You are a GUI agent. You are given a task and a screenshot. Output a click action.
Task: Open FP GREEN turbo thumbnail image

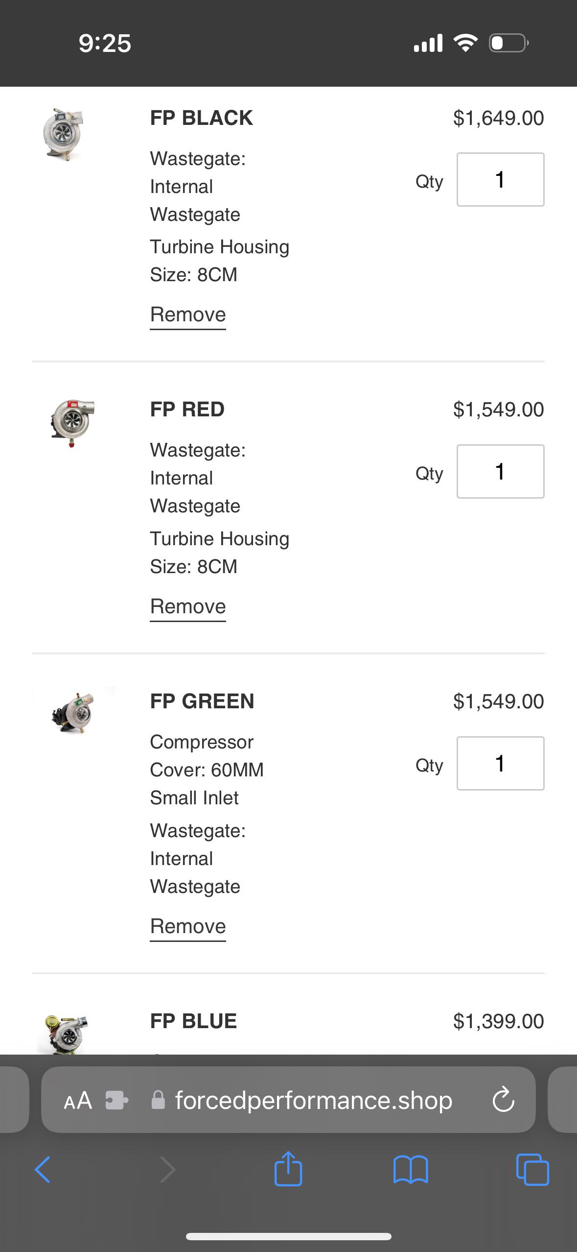coord(73,712)
